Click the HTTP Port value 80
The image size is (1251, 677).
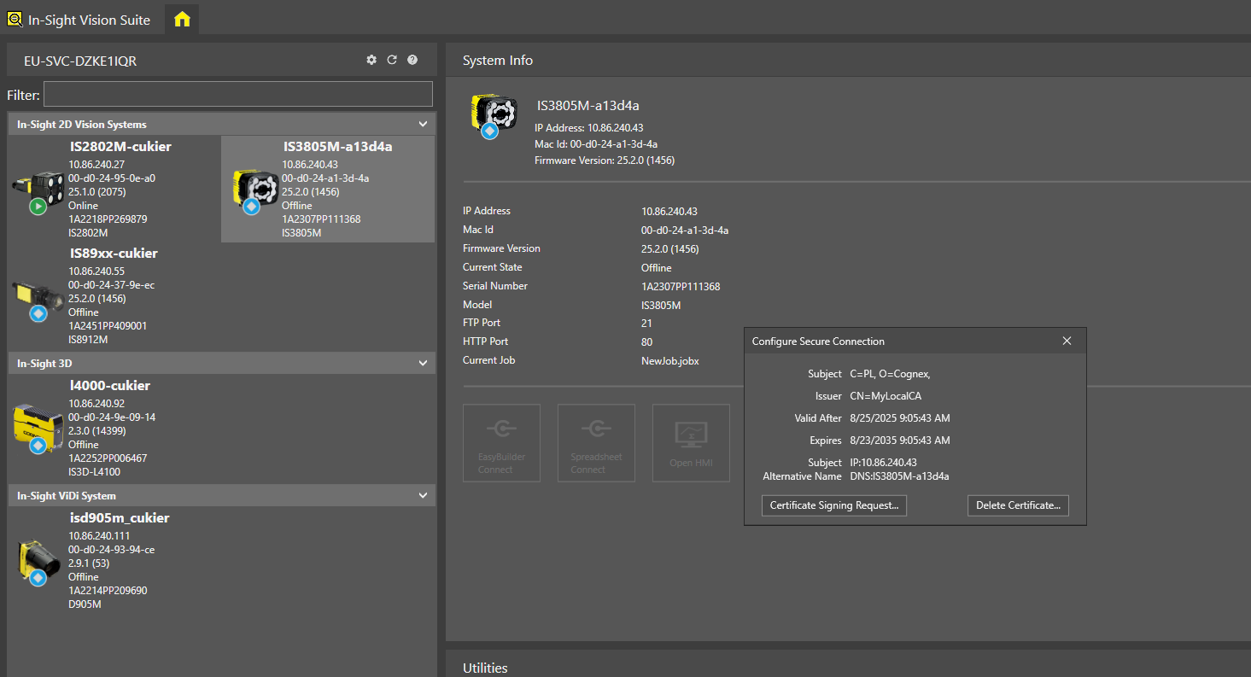(647, 342)
